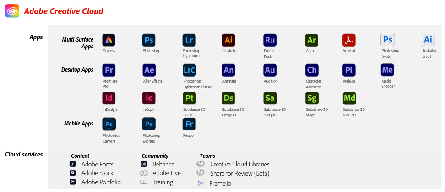Select the Photoshop icon in Multi-Surface Apps
Screen dimensions: 445x192
point(149,40)
